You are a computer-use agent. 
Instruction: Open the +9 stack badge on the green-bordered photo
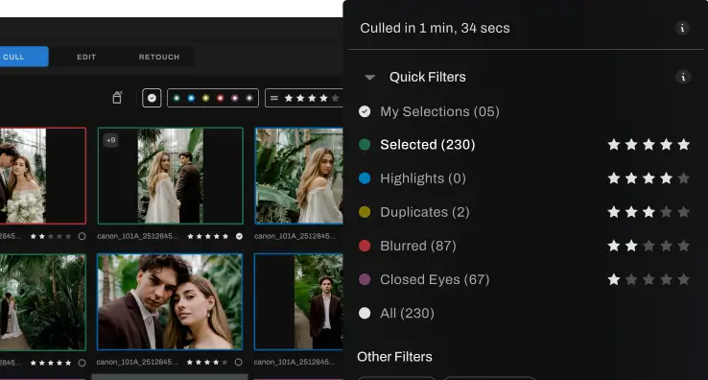(110, 140)
